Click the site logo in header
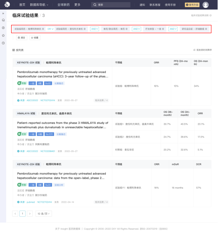 click(x=7, y=5)
